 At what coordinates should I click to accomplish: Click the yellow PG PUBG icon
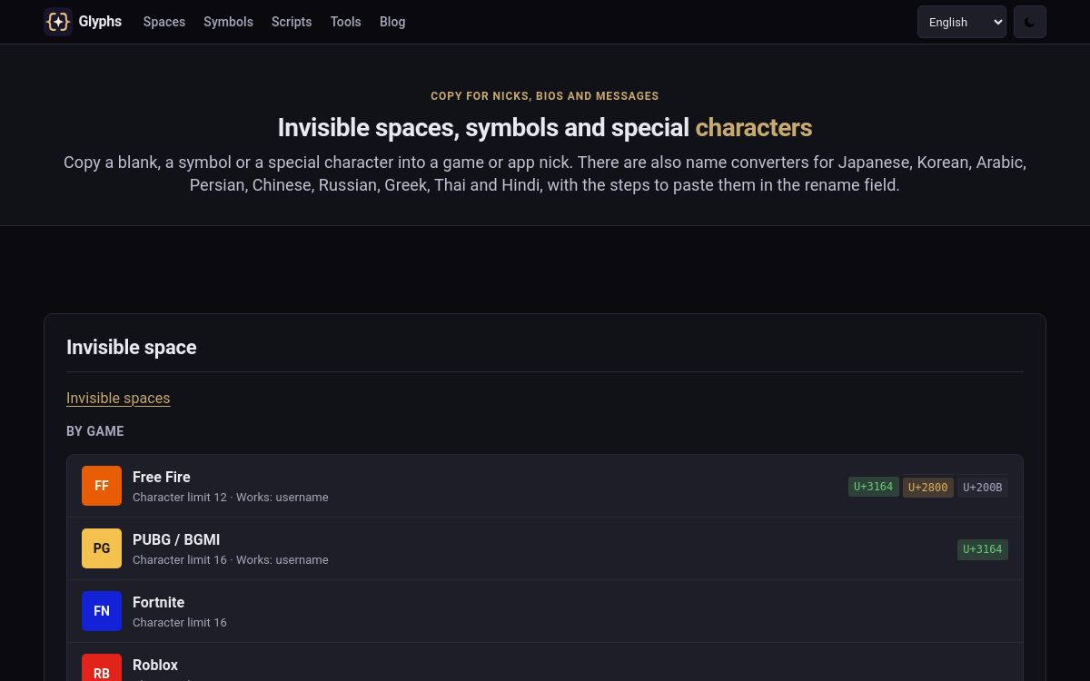pyautogui.click(x=102, y=548)
